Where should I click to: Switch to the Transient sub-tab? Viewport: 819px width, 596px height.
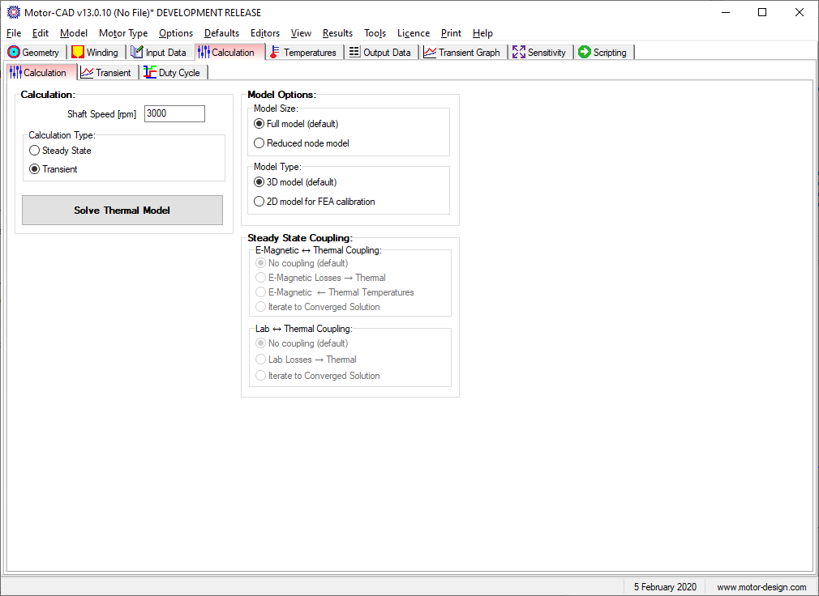click(108, 73)
